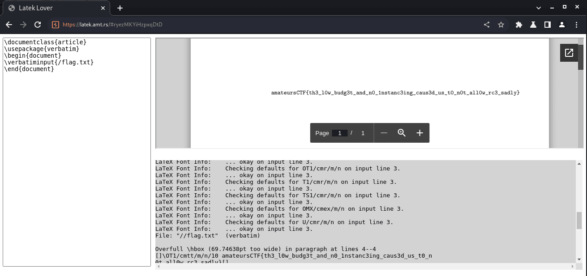Zoom in the PDF with plus button

point(420,133)
